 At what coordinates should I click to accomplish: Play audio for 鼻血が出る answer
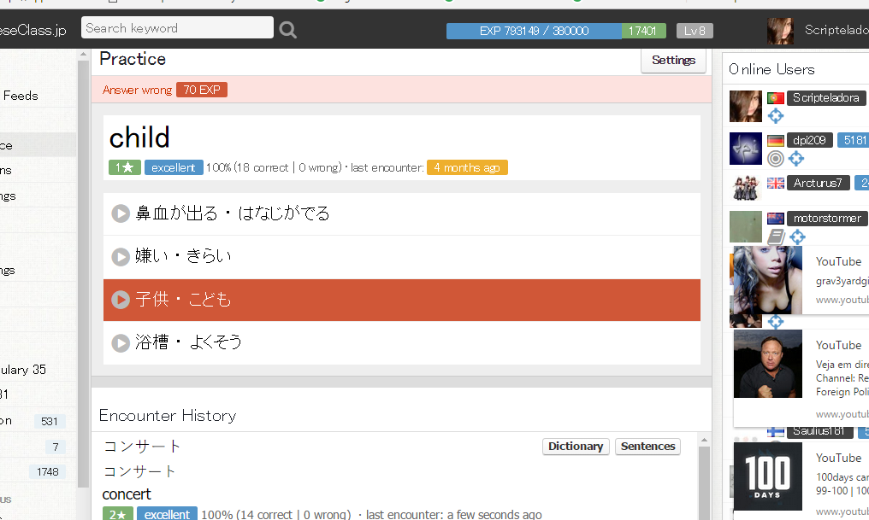pyautogui.click(x=121, y=213)
